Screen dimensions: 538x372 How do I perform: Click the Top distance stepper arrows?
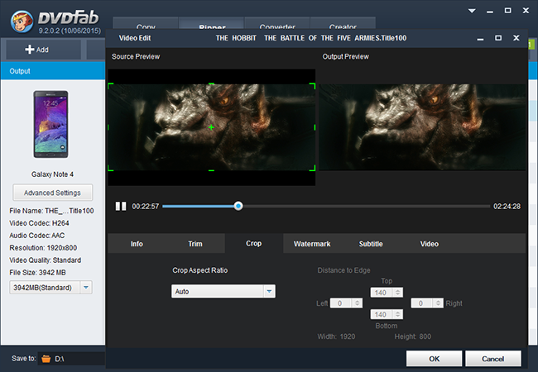coord(397,293)
